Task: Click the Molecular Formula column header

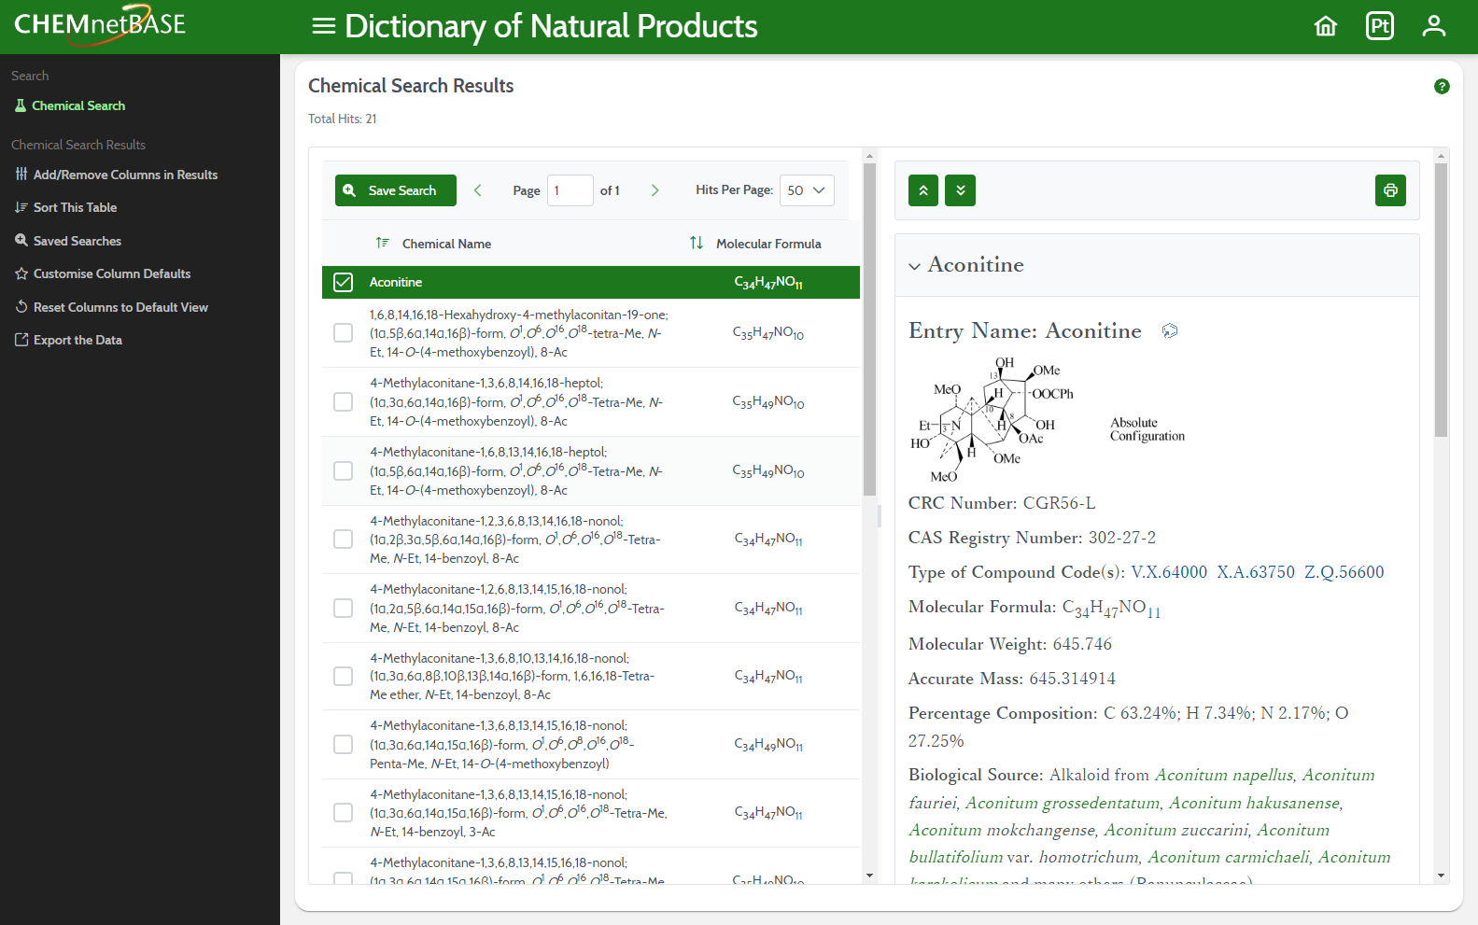Action: pos(768,244)
